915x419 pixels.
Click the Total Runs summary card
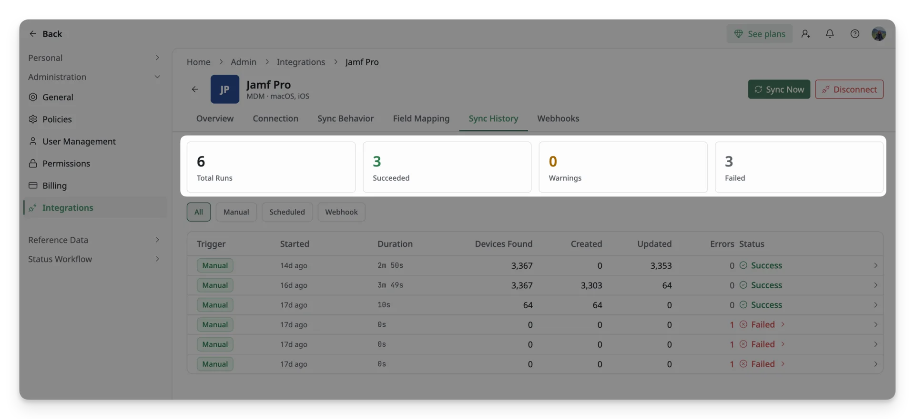pyautogui.click(x=271, y=167)
